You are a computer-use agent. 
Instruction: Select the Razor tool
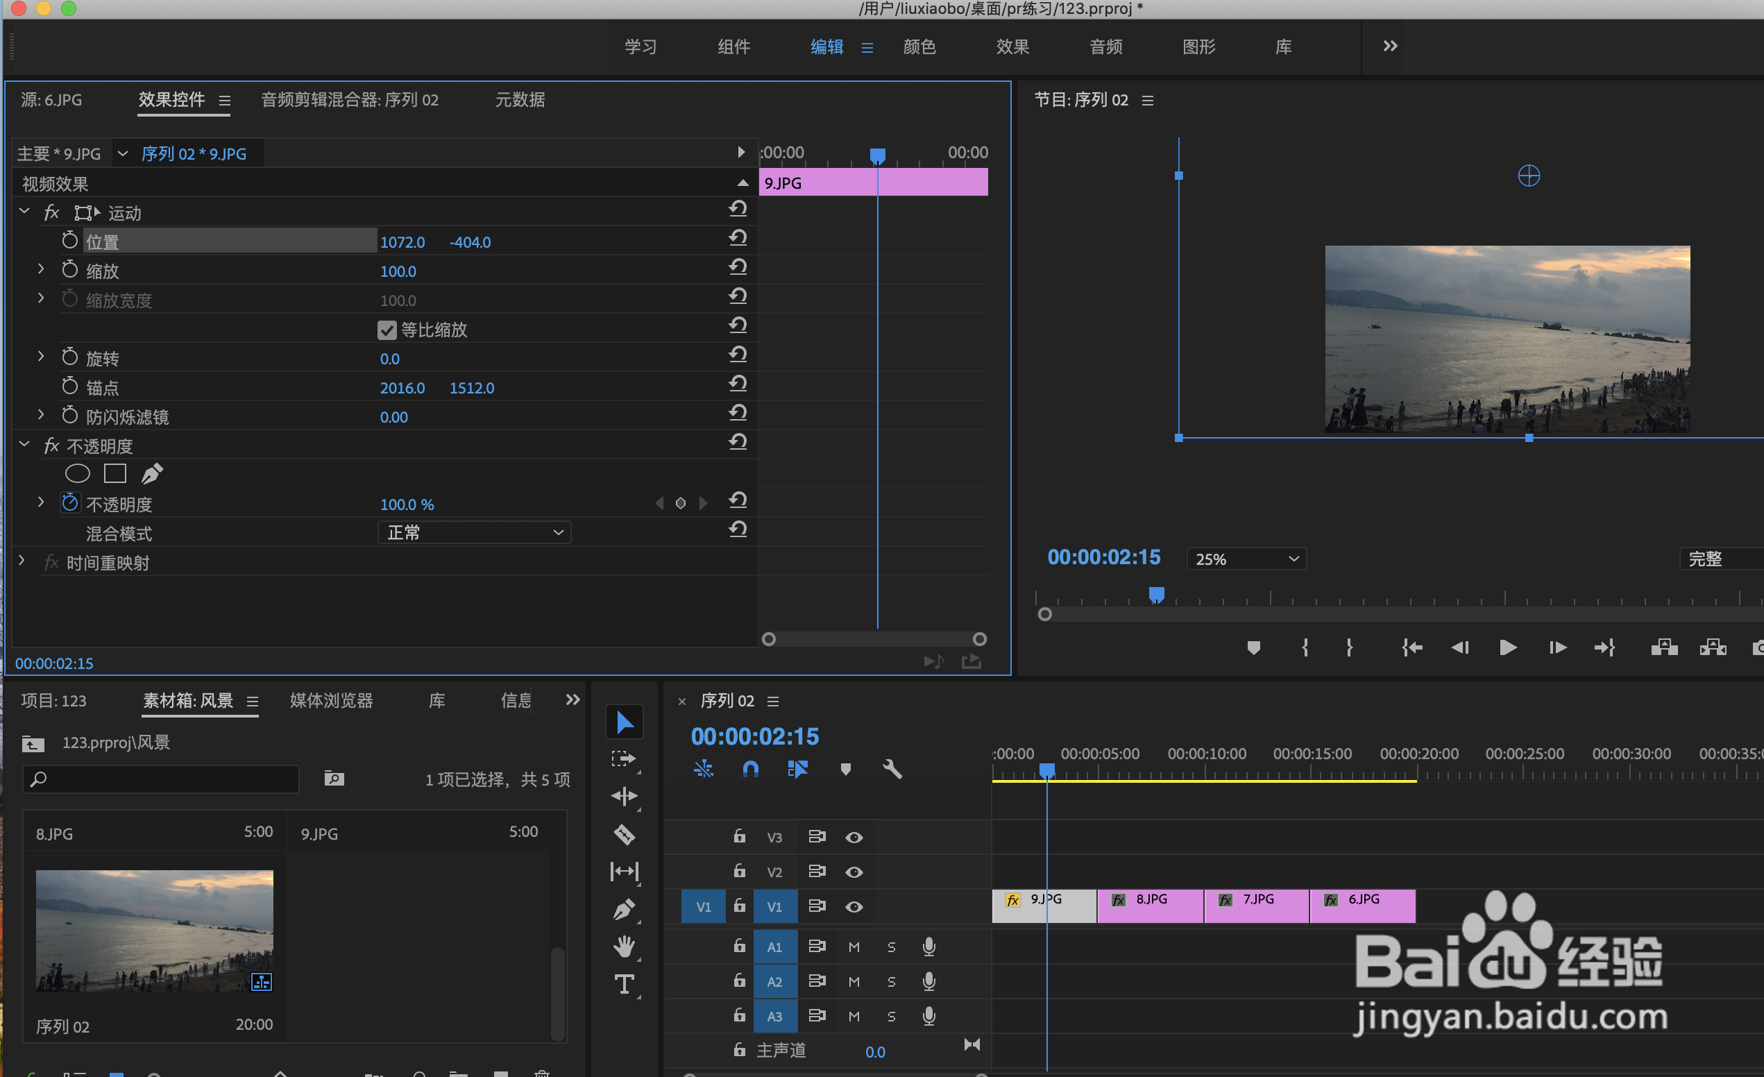click(625, 833)
